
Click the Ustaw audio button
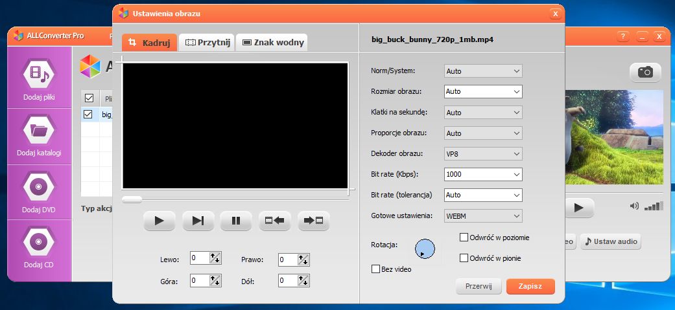coord(610,241)
